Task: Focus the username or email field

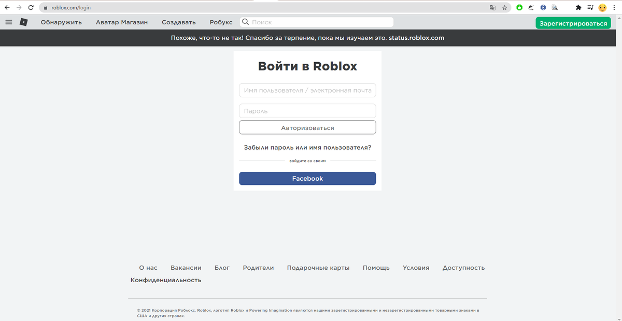Action: [307, 90]
